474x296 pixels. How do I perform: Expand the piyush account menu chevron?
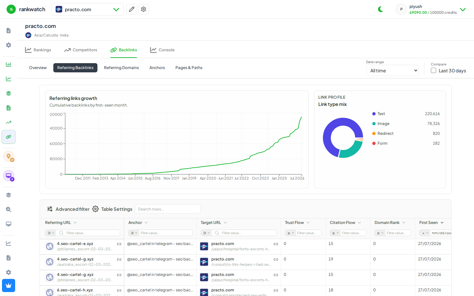463,10
